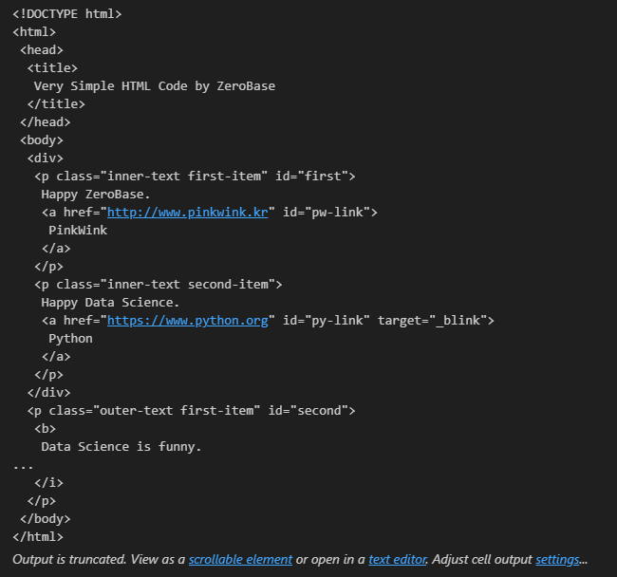Open the http://www.pinkwink.kr link
Image resolution: width=617 pixels, height=577 pixels.
tap(187, 213)
